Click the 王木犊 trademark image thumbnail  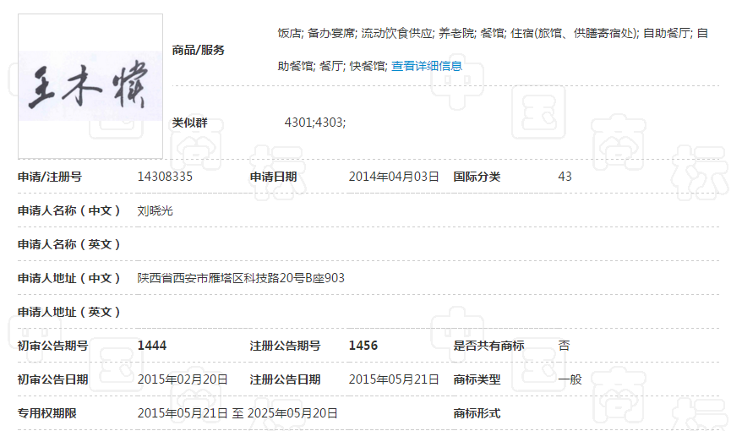point(90,86)
